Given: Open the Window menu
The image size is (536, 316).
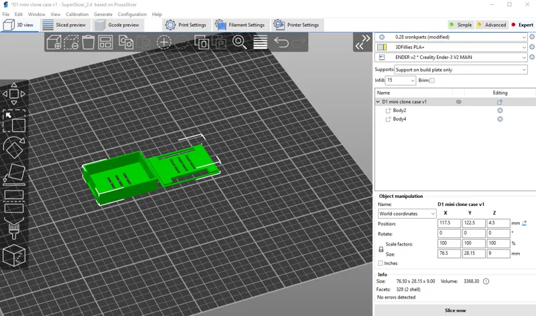Looking at the screenshot, I should [x=36, y=14].
